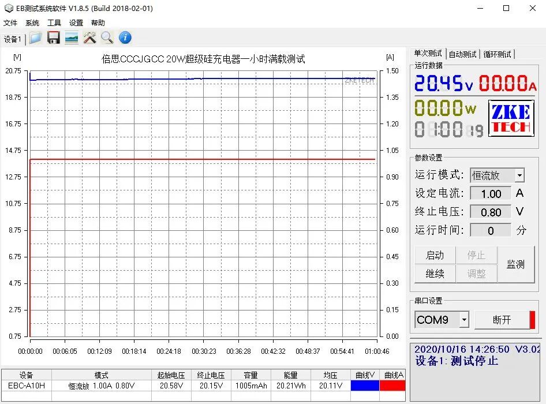Click the 起始电压 column header
The image size is (546, 404).
171,375
